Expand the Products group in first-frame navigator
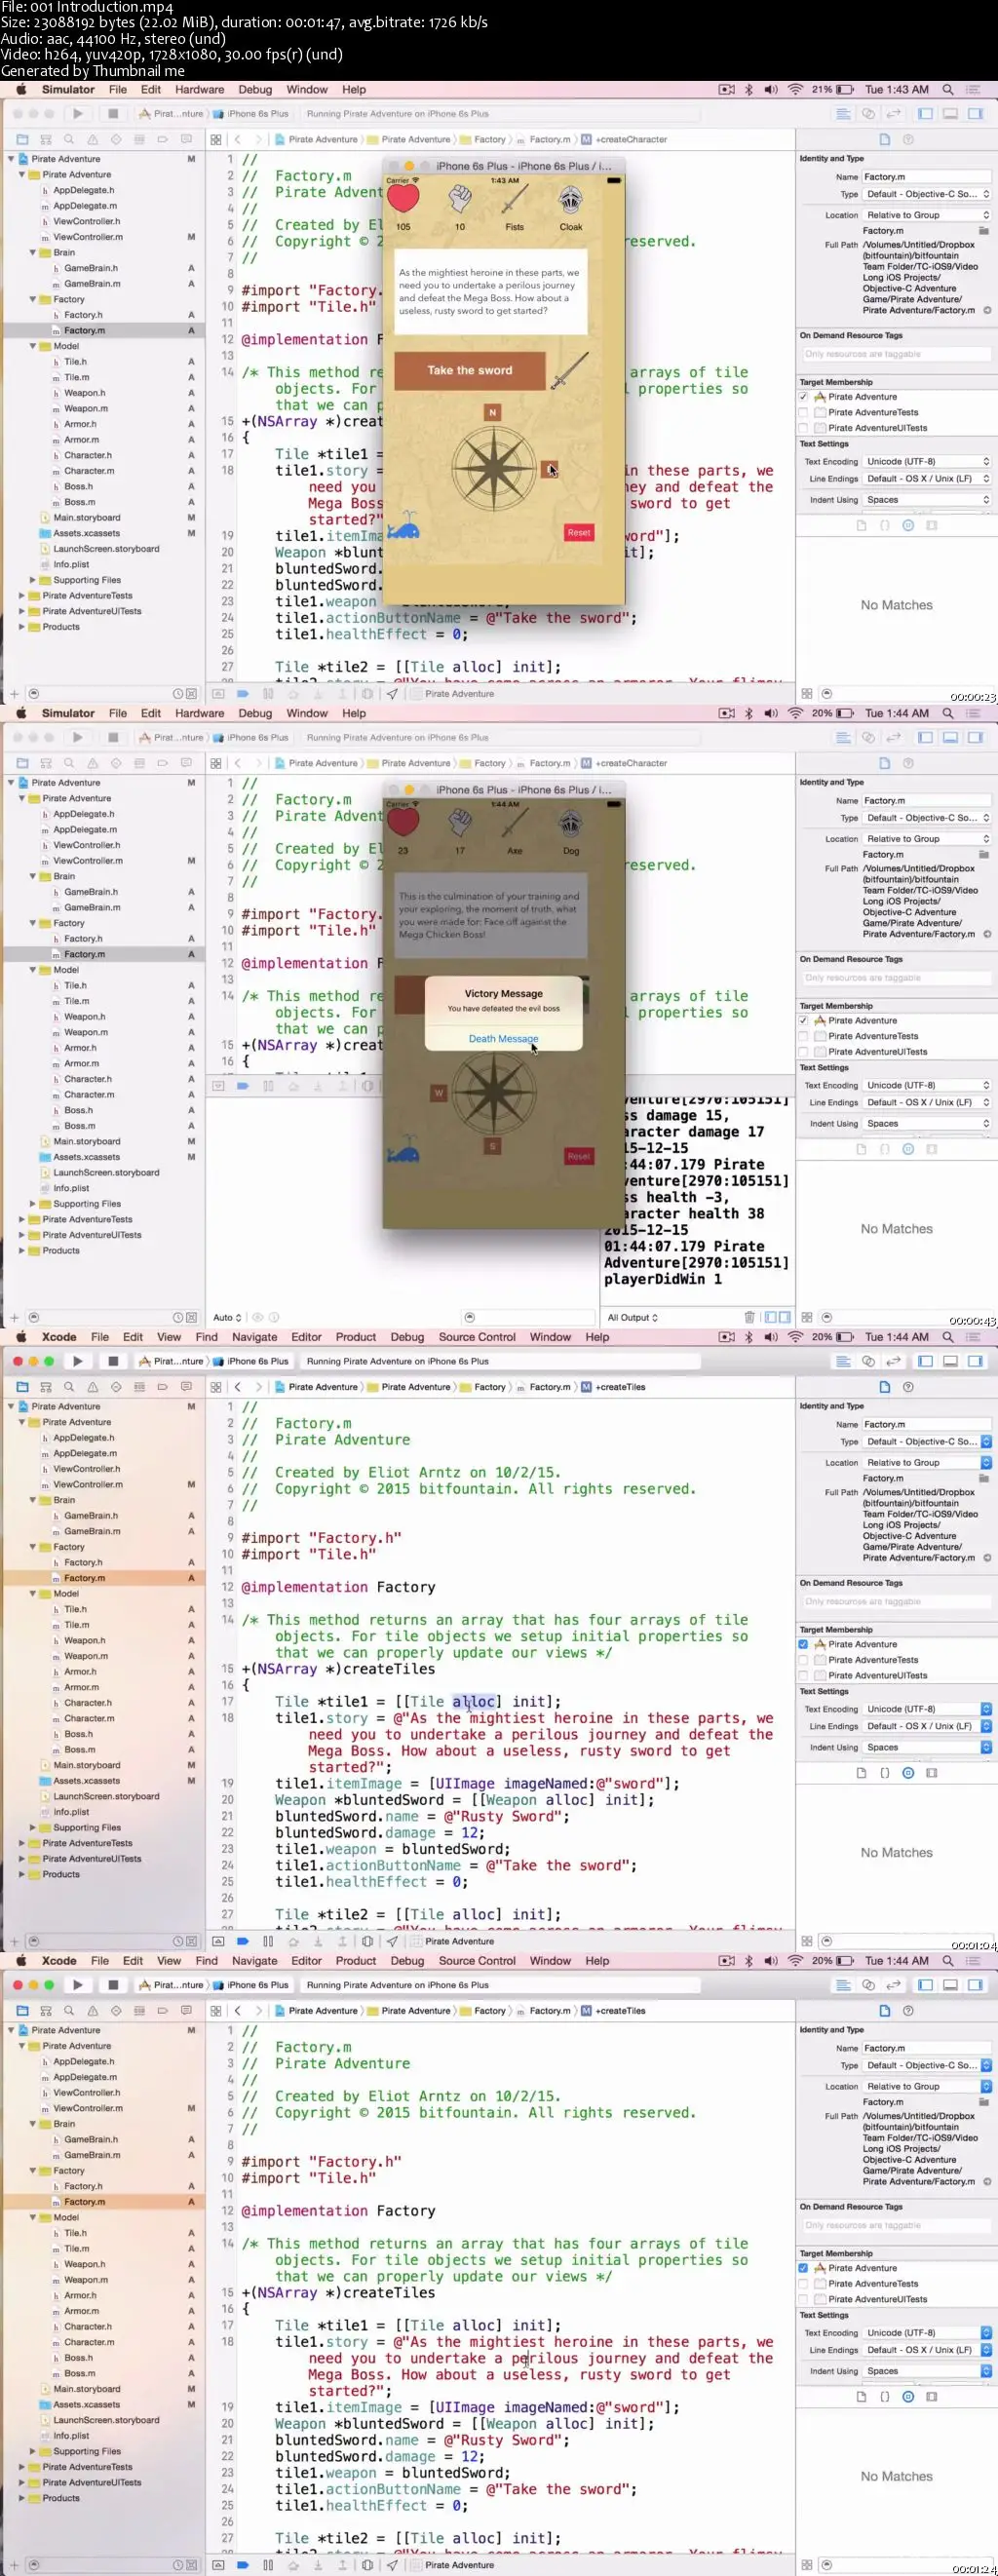The height and width of the screenshot is (2576, 998). point(22,627)
